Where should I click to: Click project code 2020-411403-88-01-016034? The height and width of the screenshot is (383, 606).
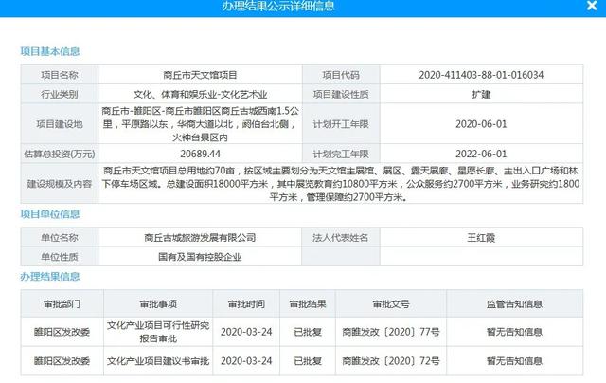481,75
